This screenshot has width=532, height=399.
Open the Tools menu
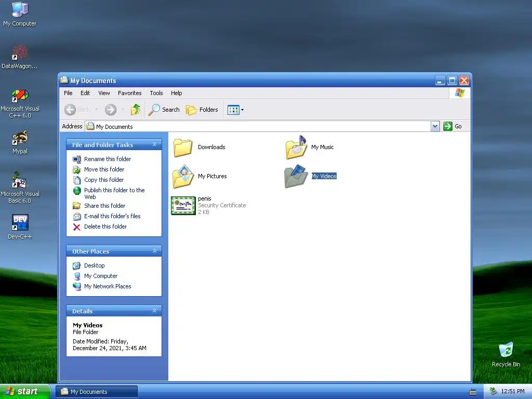coord(156,93)
